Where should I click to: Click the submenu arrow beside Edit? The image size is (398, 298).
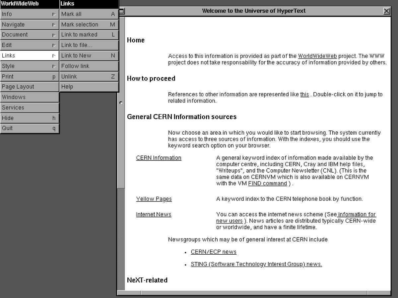pyautogui.click(x=54, y=45)
